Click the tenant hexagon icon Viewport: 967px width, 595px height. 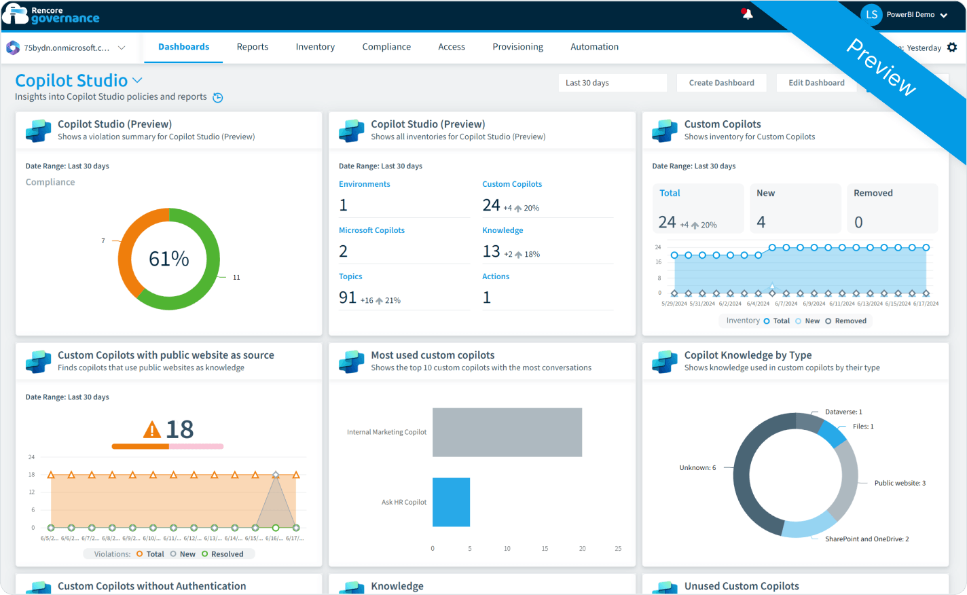coord(13,48)
